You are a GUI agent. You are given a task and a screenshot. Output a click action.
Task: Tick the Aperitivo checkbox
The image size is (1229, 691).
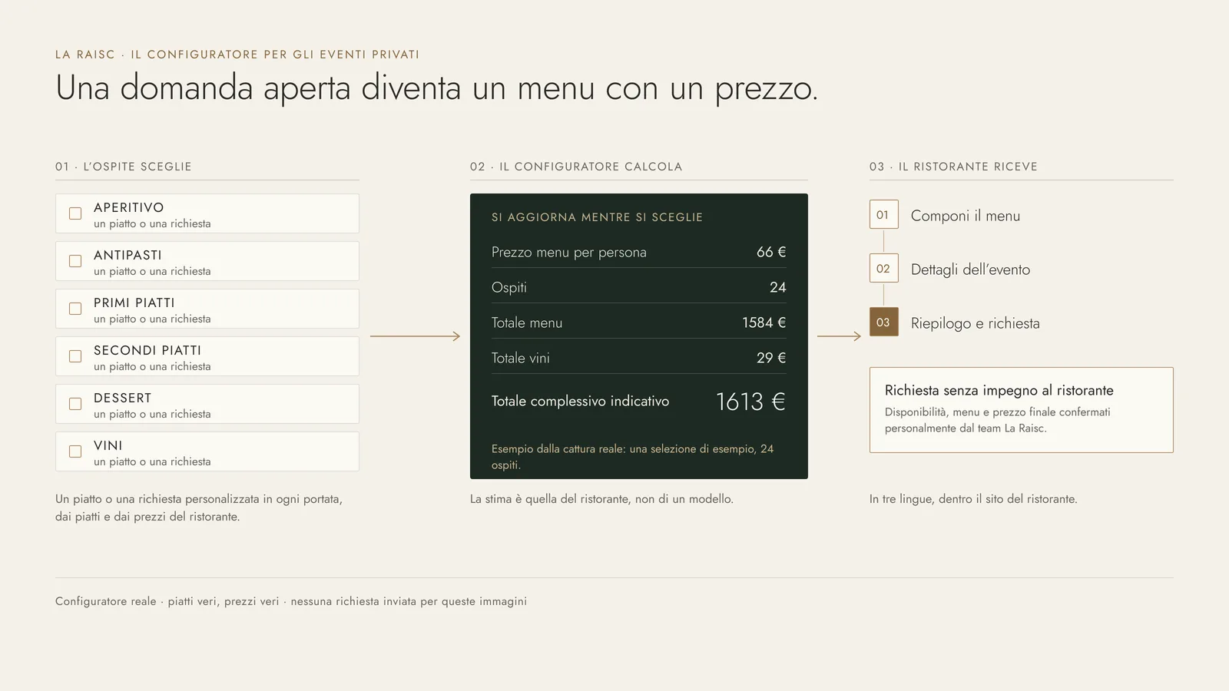coord(75,213)
